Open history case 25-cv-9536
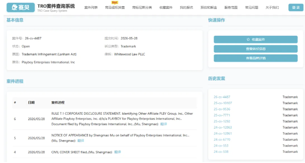This screenshot has width=305, height=163. coord(222,109)
